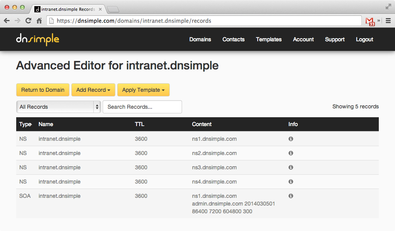Click the browser address bar URL
Viewport: 395px width, 231px height.
tap(134, 21)
